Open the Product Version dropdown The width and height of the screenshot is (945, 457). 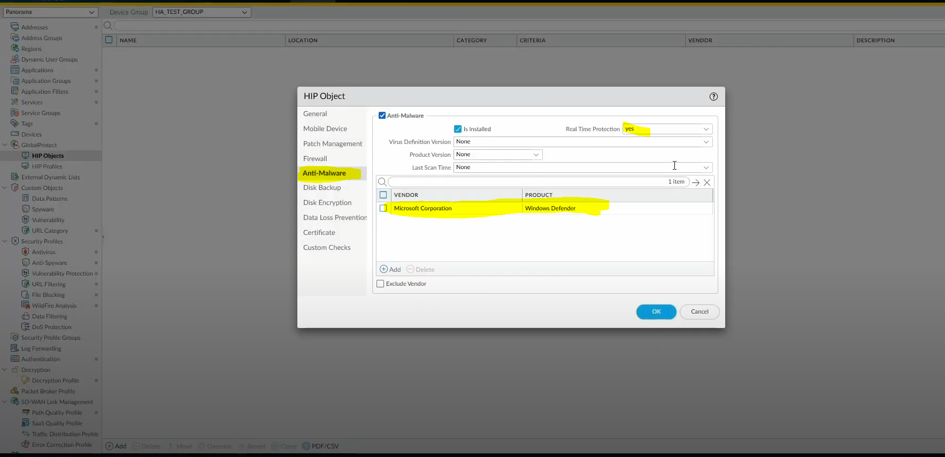(x=536, y=155)
